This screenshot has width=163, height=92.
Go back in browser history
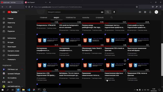pyautogui.click(x=3, y=7)
